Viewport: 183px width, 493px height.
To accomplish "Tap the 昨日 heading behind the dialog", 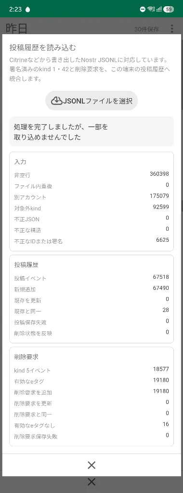I will pos(17,28).
